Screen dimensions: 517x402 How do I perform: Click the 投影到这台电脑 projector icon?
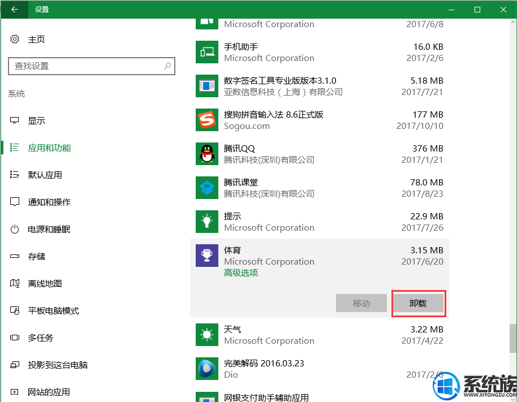coord(15,365)
